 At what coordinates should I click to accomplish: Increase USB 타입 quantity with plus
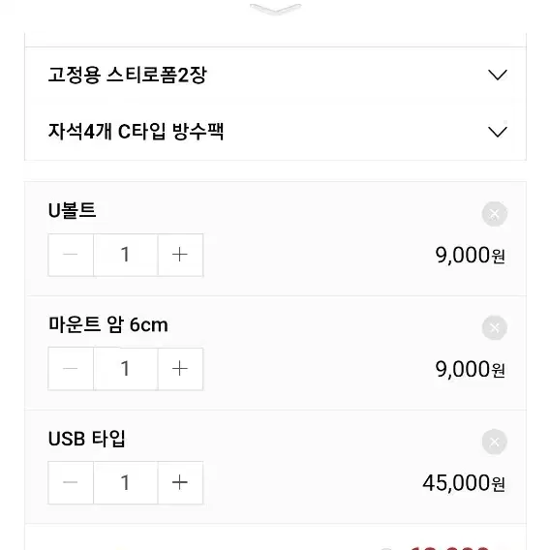click(180, 482)
